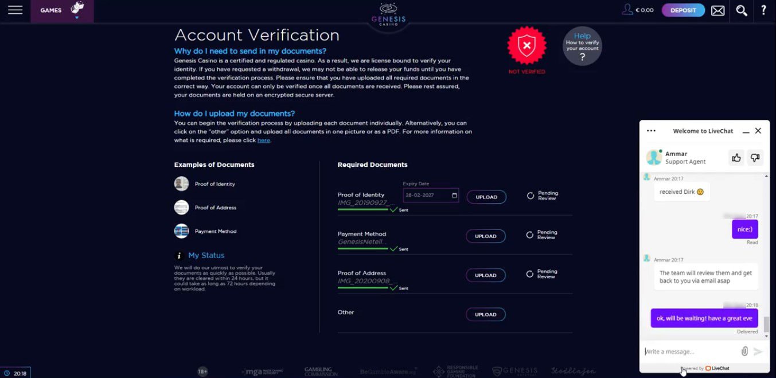Open search with the magnifier icon
The image size is (776, 378).
(742, 10)
